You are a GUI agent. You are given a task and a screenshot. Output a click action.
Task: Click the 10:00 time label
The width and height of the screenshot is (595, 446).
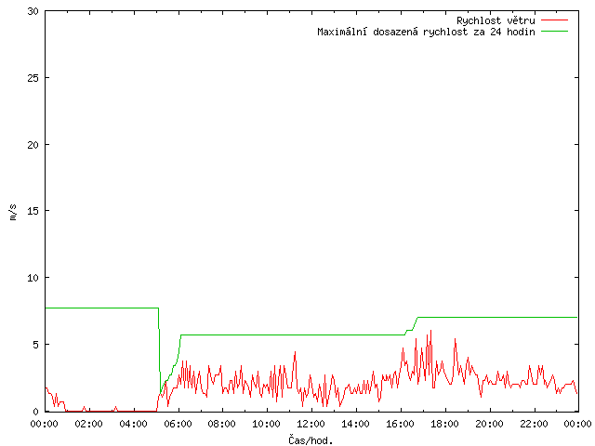[x=267, y=424]
